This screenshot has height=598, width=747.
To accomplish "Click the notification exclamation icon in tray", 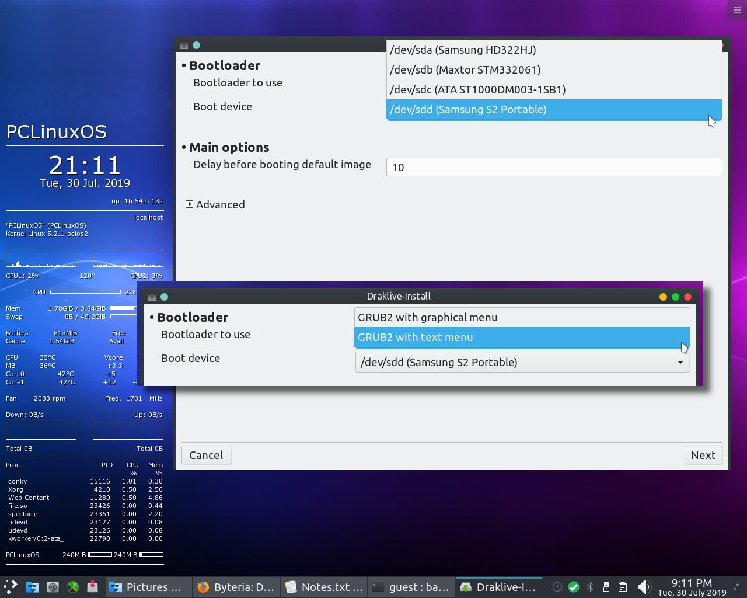I will point(557,587).
